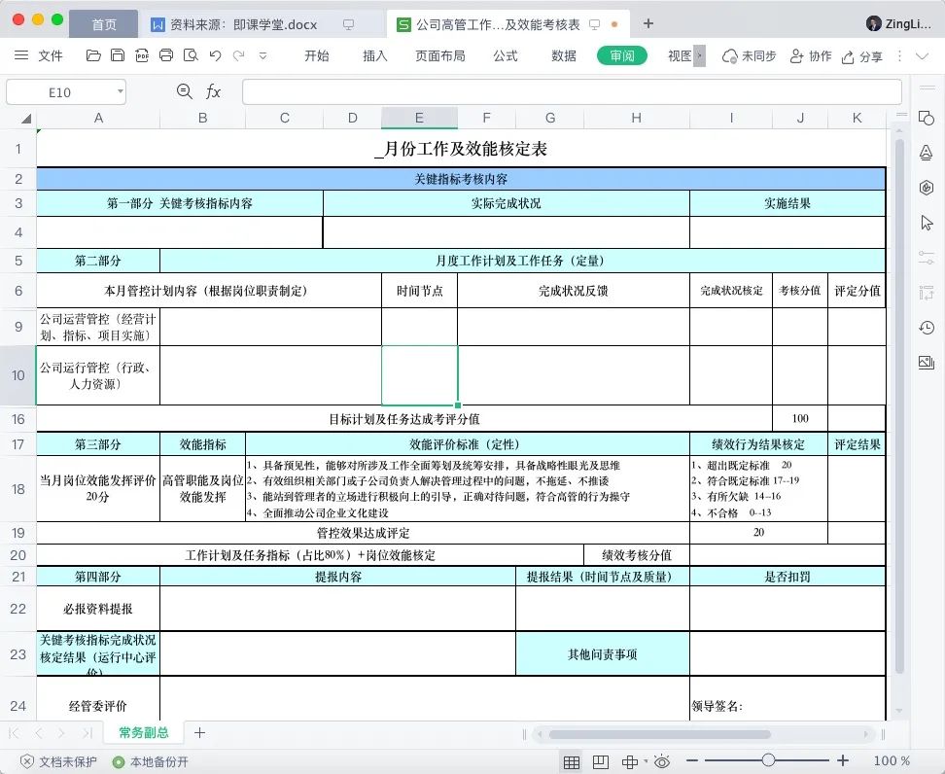Image resolution: width=945 pixels, height=774 pixels.
Task: Click the Undo arrow icon
Action: [x=215, y=55]
